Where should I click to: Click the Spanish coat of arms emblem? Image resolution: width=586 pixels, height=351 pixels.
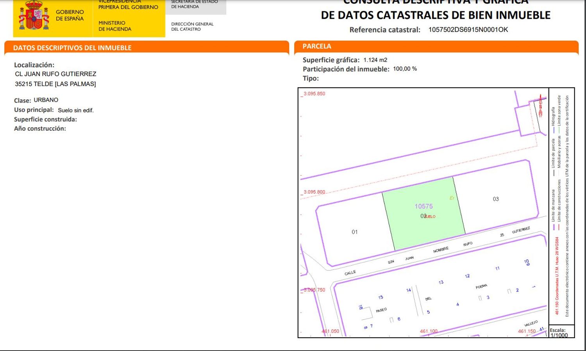pyautogui.click(x=34, y=15)
